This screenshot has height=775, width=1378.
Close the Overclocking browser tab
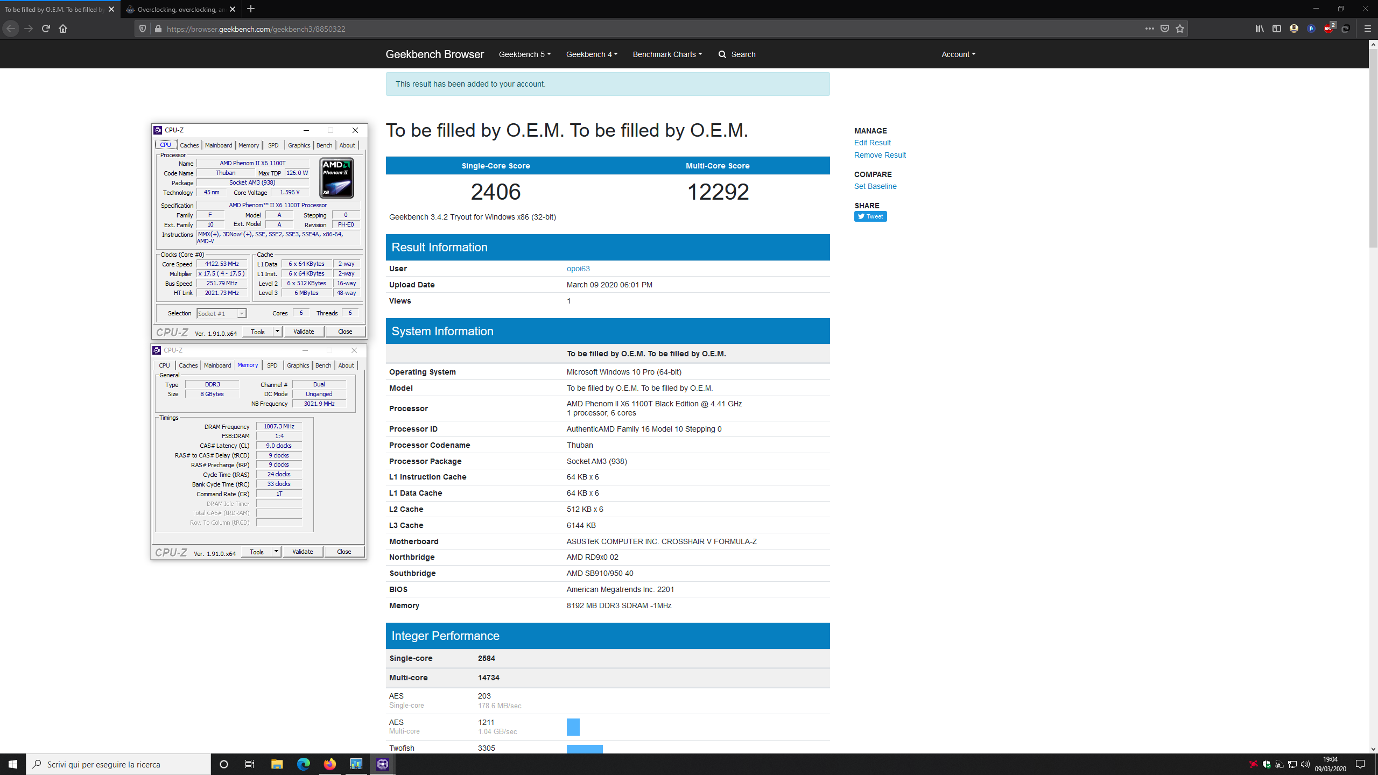pyautogui.click(x=233, y=9)
